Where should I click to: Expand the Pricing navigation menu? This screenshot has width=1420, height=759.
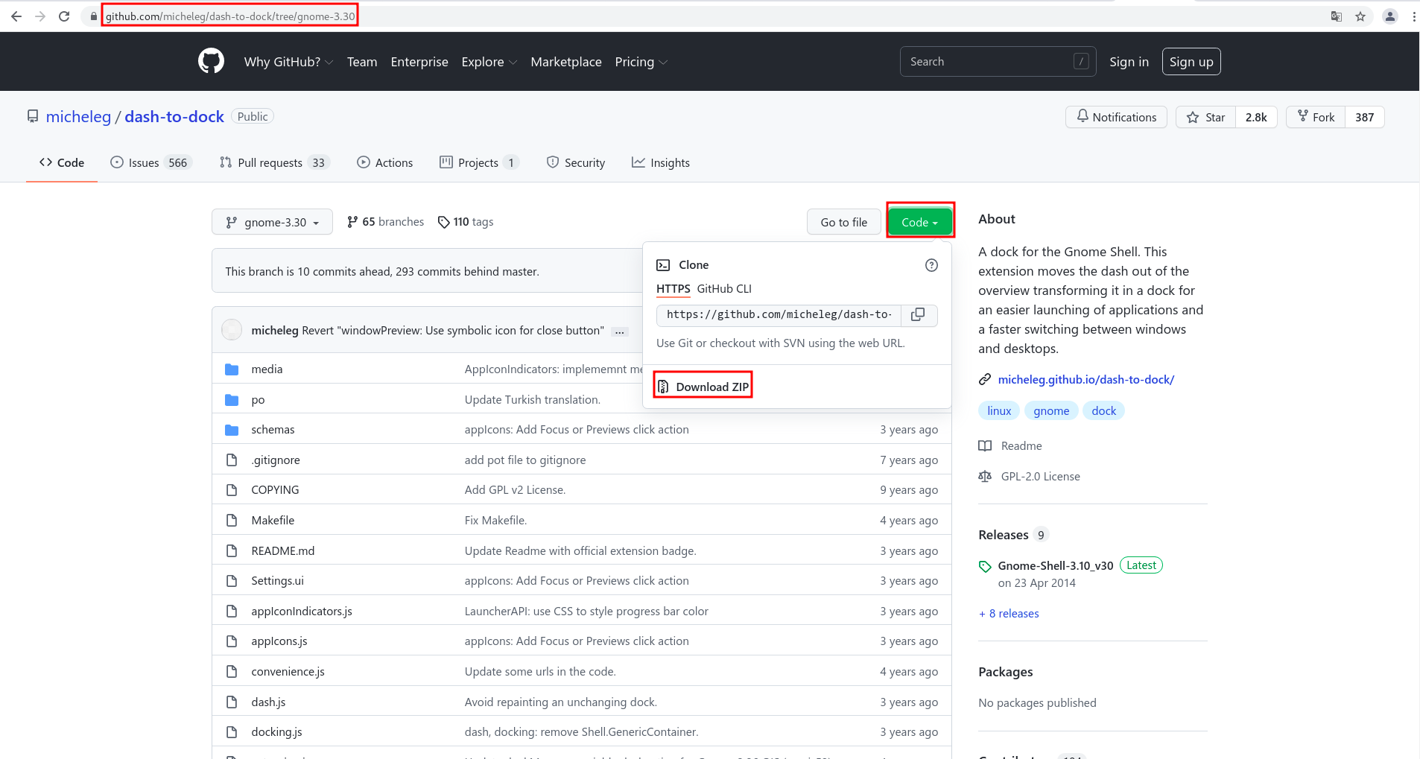(641, 62)
